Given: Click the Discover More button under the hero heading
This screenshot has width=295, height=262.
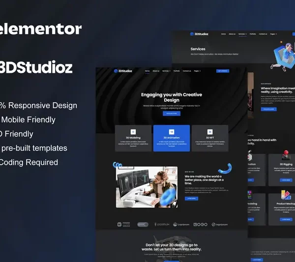Looking at the screenshot, I should click(x=172, y=114).
